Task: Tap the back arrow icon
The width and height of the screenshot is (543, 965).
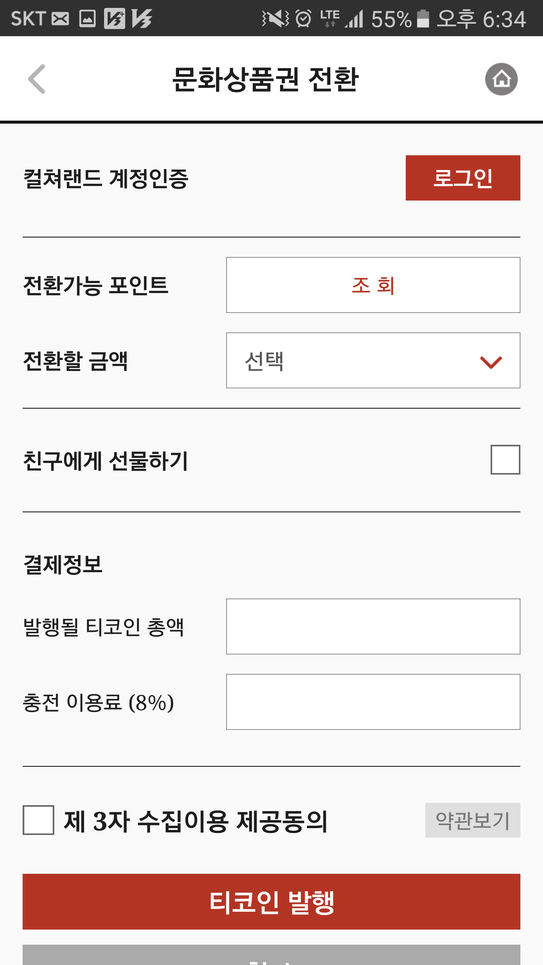Action: [37, 79]
